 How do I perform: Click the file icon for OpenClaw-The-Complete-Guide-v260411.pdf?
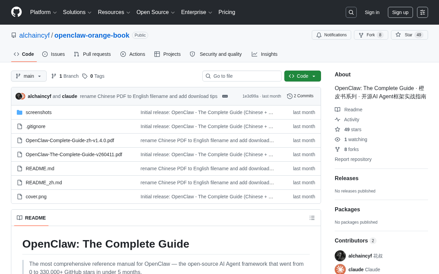point(20,154)
